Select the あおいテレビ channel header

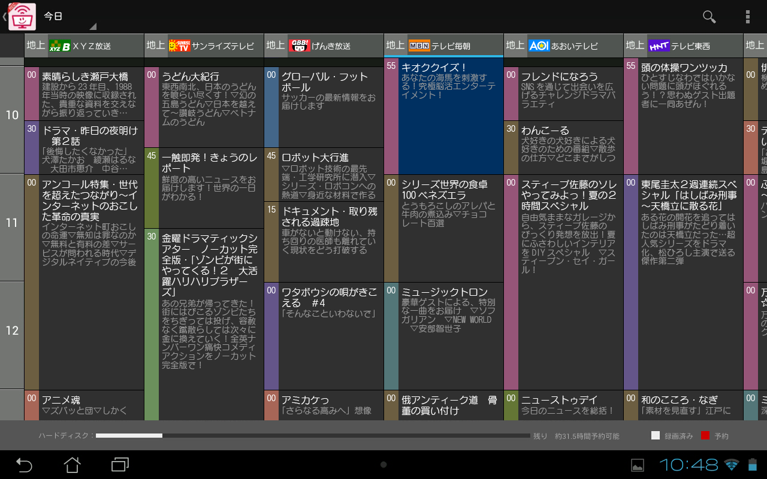pos(563,46)
